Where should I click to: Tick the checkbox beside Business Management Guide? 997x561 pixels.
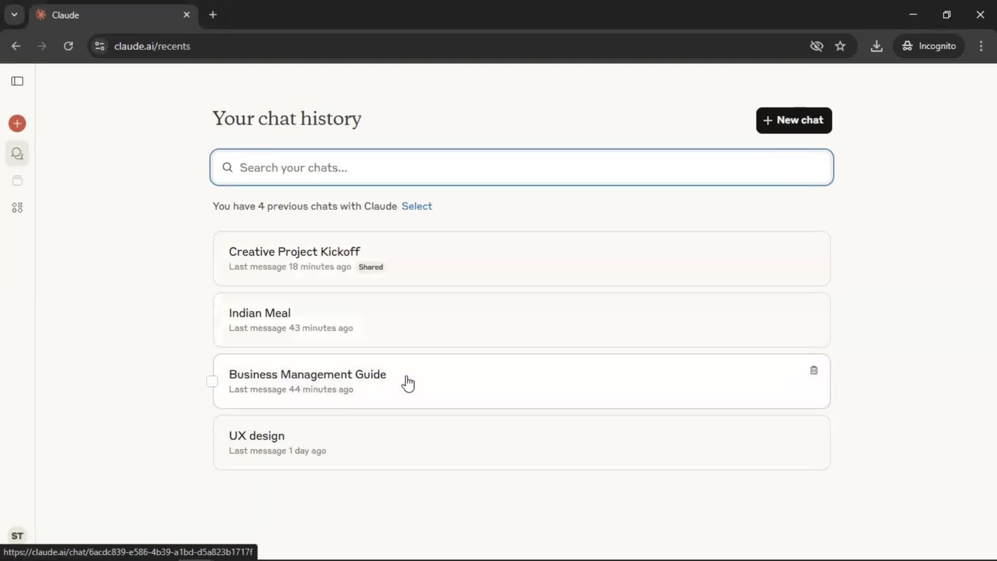[212, 381]
